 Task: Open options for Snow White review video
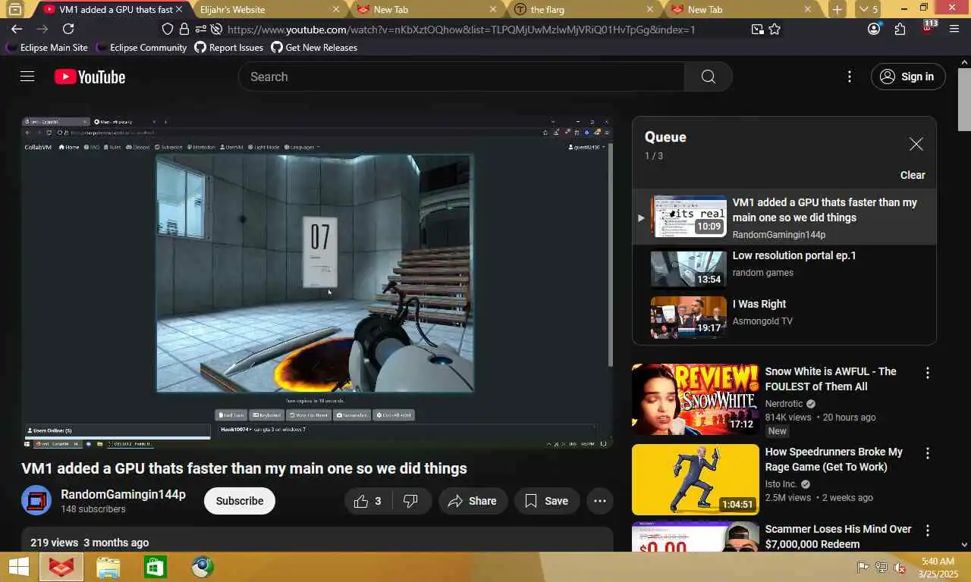pos(927,373)
